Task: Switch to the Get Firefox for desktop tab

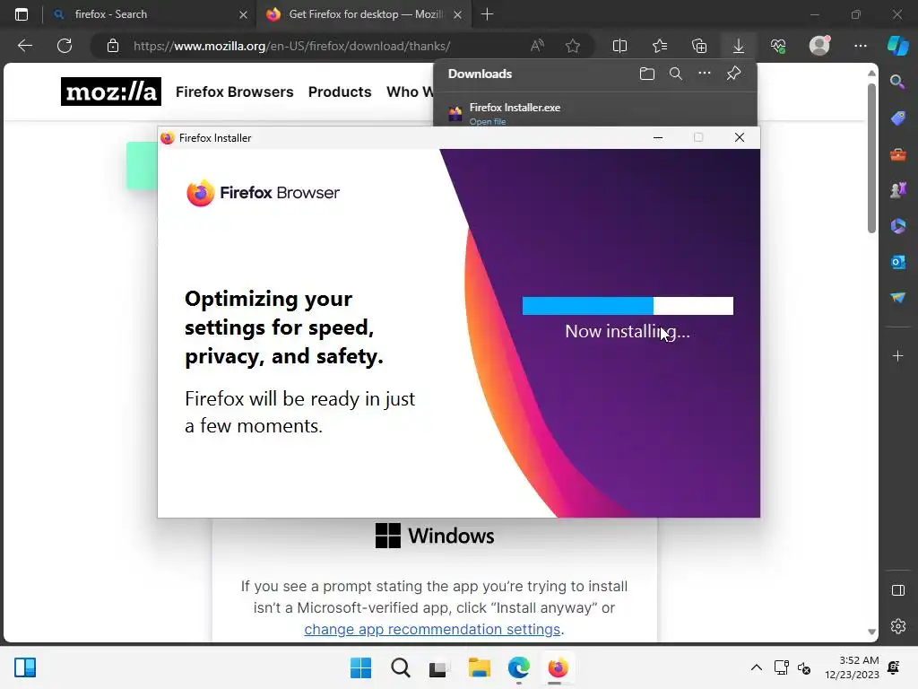Action: pos(364,14)
